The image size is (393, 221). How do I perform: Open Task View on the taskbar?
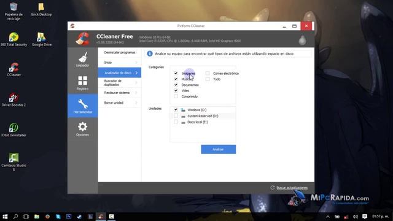(26, 217)
